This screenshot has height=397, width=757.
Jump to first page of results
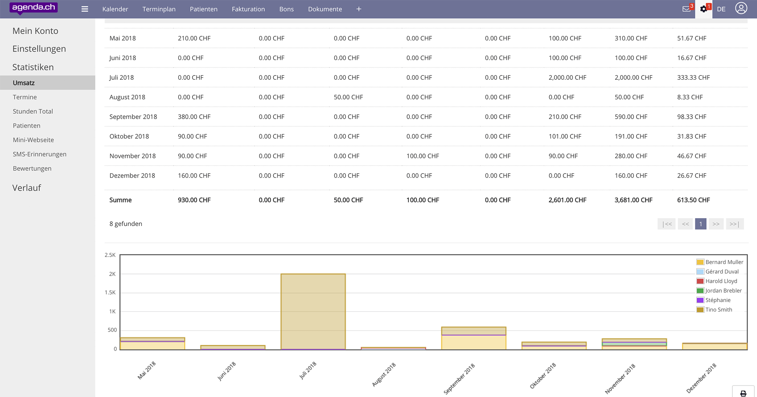[x=667, y=224]
